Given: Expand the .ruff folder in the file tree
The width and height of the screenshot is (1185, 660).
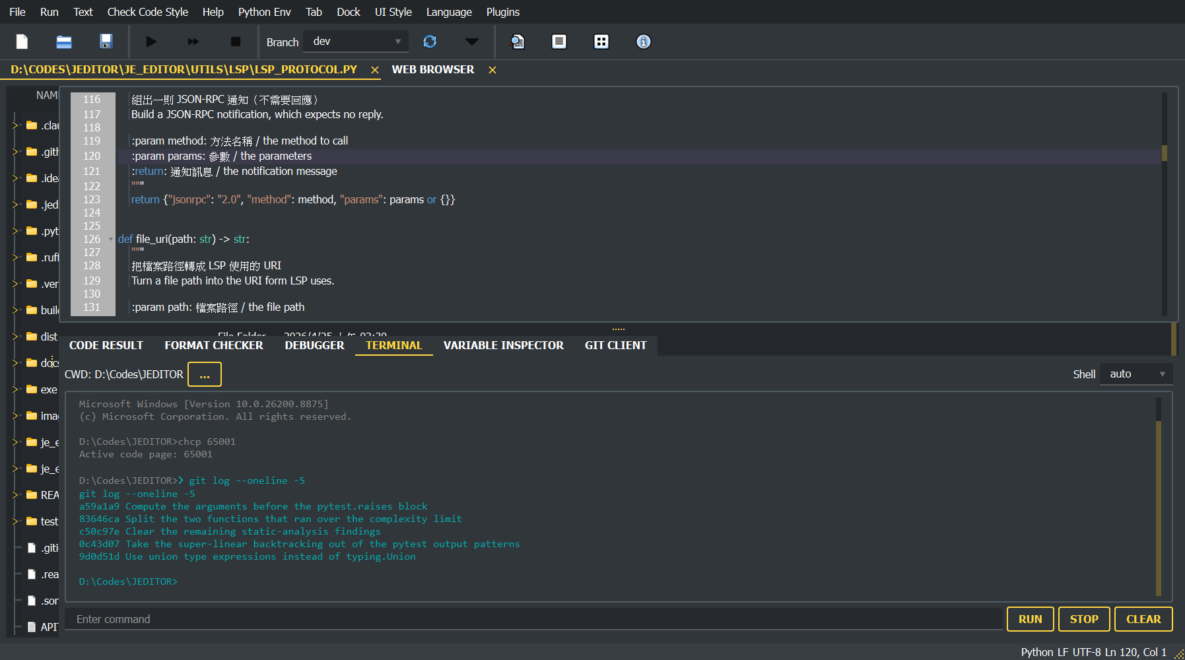Looking at the screenshot, I should point(16,257).
